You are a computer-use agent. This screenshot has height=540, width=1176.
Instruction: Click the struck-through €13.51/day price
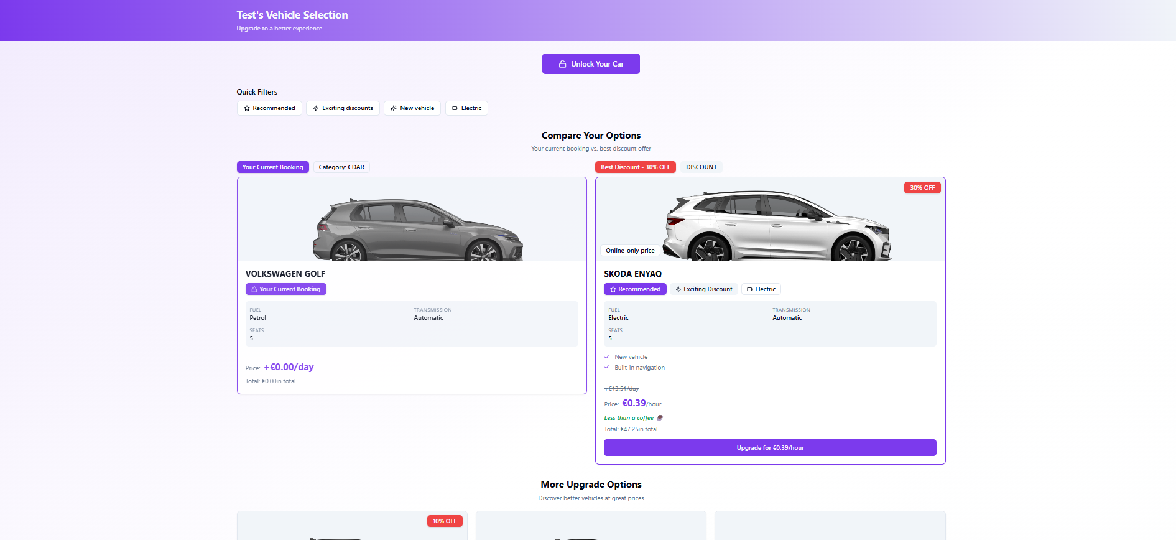(621, 389)
